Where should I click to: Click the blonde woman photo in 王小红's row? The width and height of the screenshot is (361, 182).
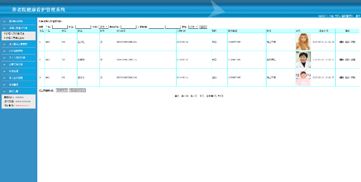pos(303,42)
